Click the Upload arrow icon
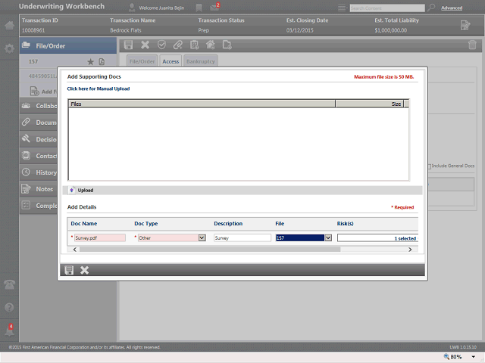 [71, 190]
